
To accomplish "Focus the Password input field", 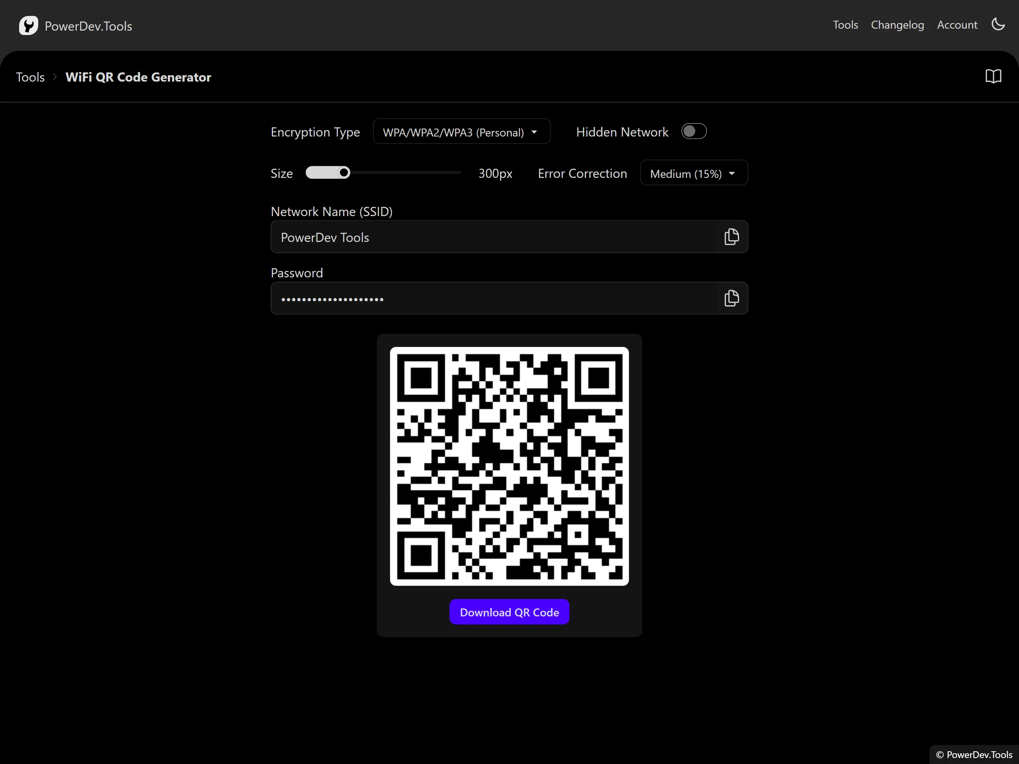I will (x=493, y=298).
